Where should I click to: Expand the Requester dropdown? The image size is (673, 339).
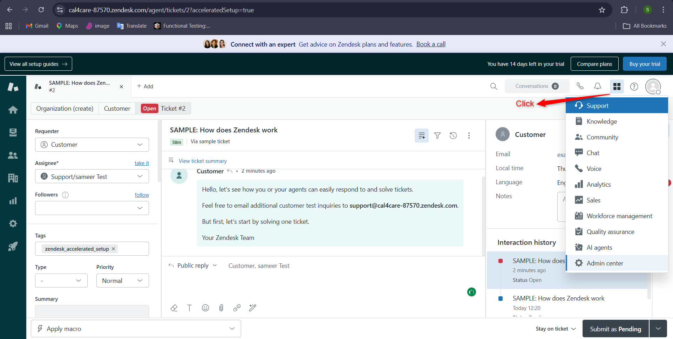click(x=92, y=145)
